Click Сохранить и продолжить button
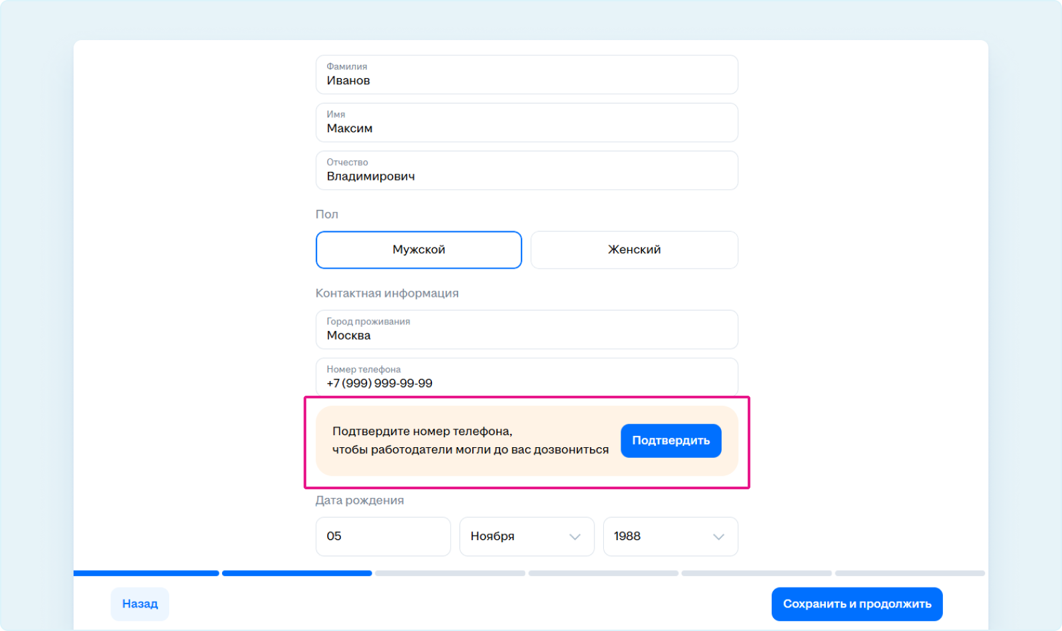 [x=857, y=604]
